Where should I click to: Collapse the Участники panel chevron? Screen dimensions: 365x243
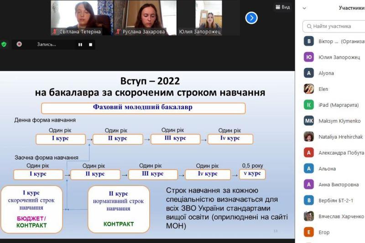(304, 8)
